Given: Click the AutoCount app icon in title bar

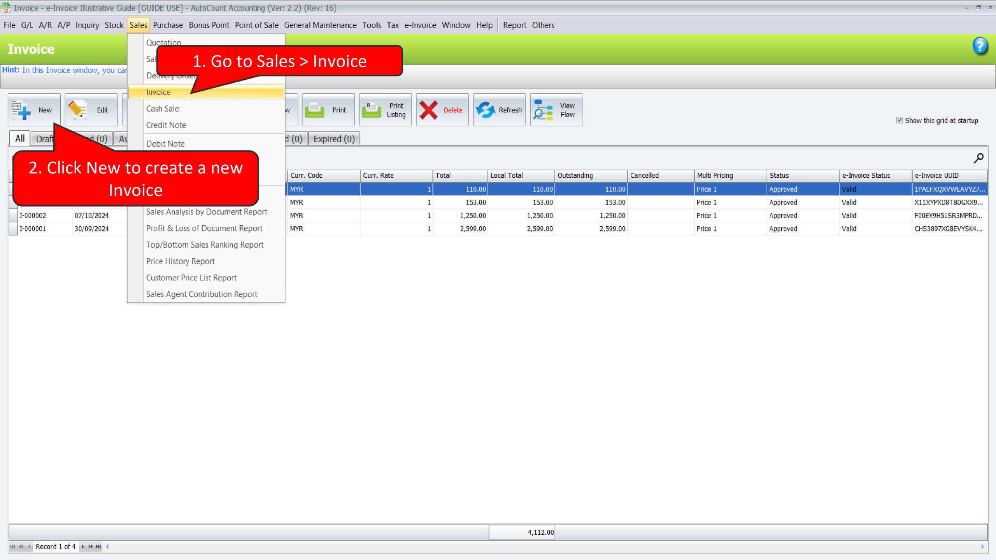Looking at the screenshot, I should 6,8.
